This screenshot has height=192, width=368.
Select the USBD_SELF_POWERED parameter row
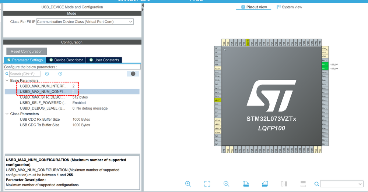72,103
